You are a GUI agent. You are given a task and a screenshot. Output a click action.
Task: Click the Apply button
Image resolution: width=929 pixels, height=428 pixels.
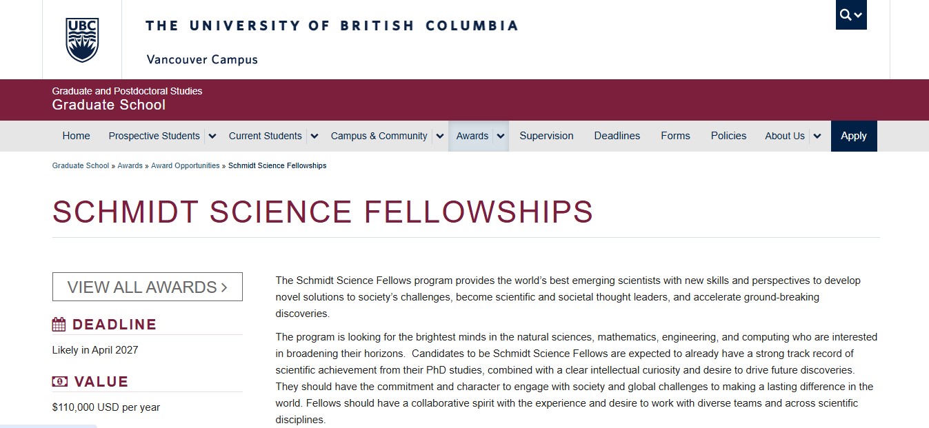[854, 136]
